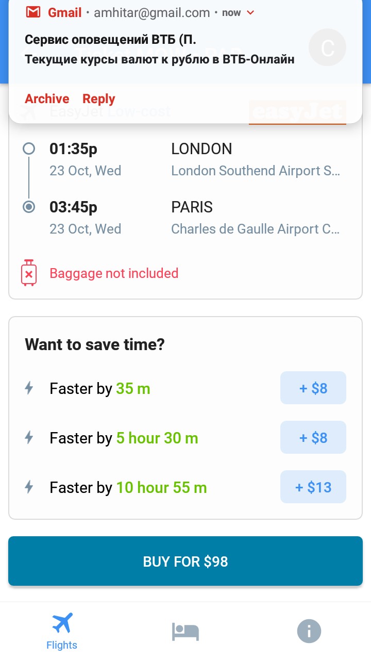
Task: Open the hotels bed icon tab
Action: (x=185, y=632)
